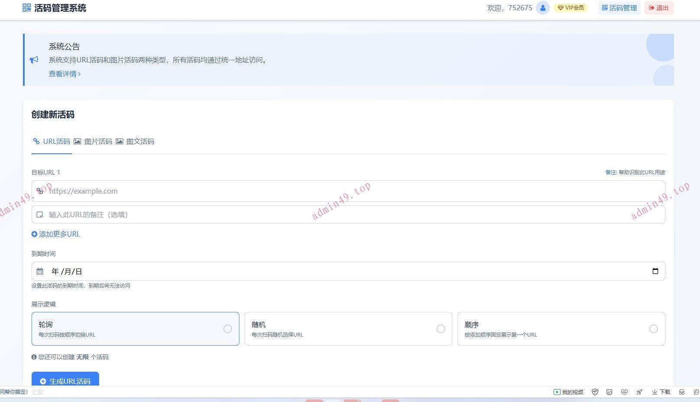Expand 查看详情 in system announcement

(x=65, y=74)
